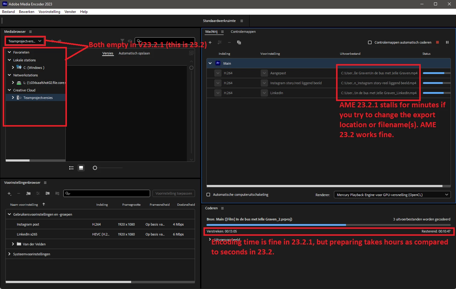This screenshot has width=456, height=289.
Task: Open the Venster menu
Action: pyautogui.click(x=70, y=12)
